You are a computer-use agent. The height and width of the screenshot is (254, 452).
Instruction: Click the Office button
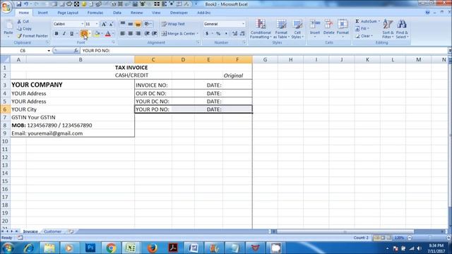pos(6,7)
